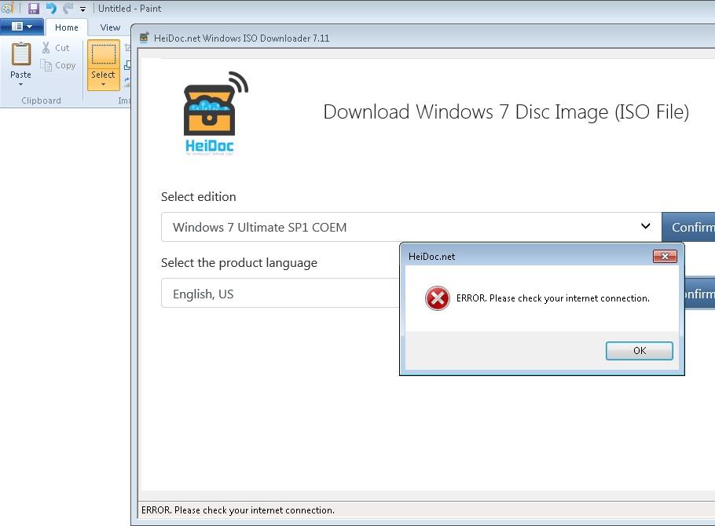Activate the rectangular Select tool
715x526 pixels.
coord(104,55)
